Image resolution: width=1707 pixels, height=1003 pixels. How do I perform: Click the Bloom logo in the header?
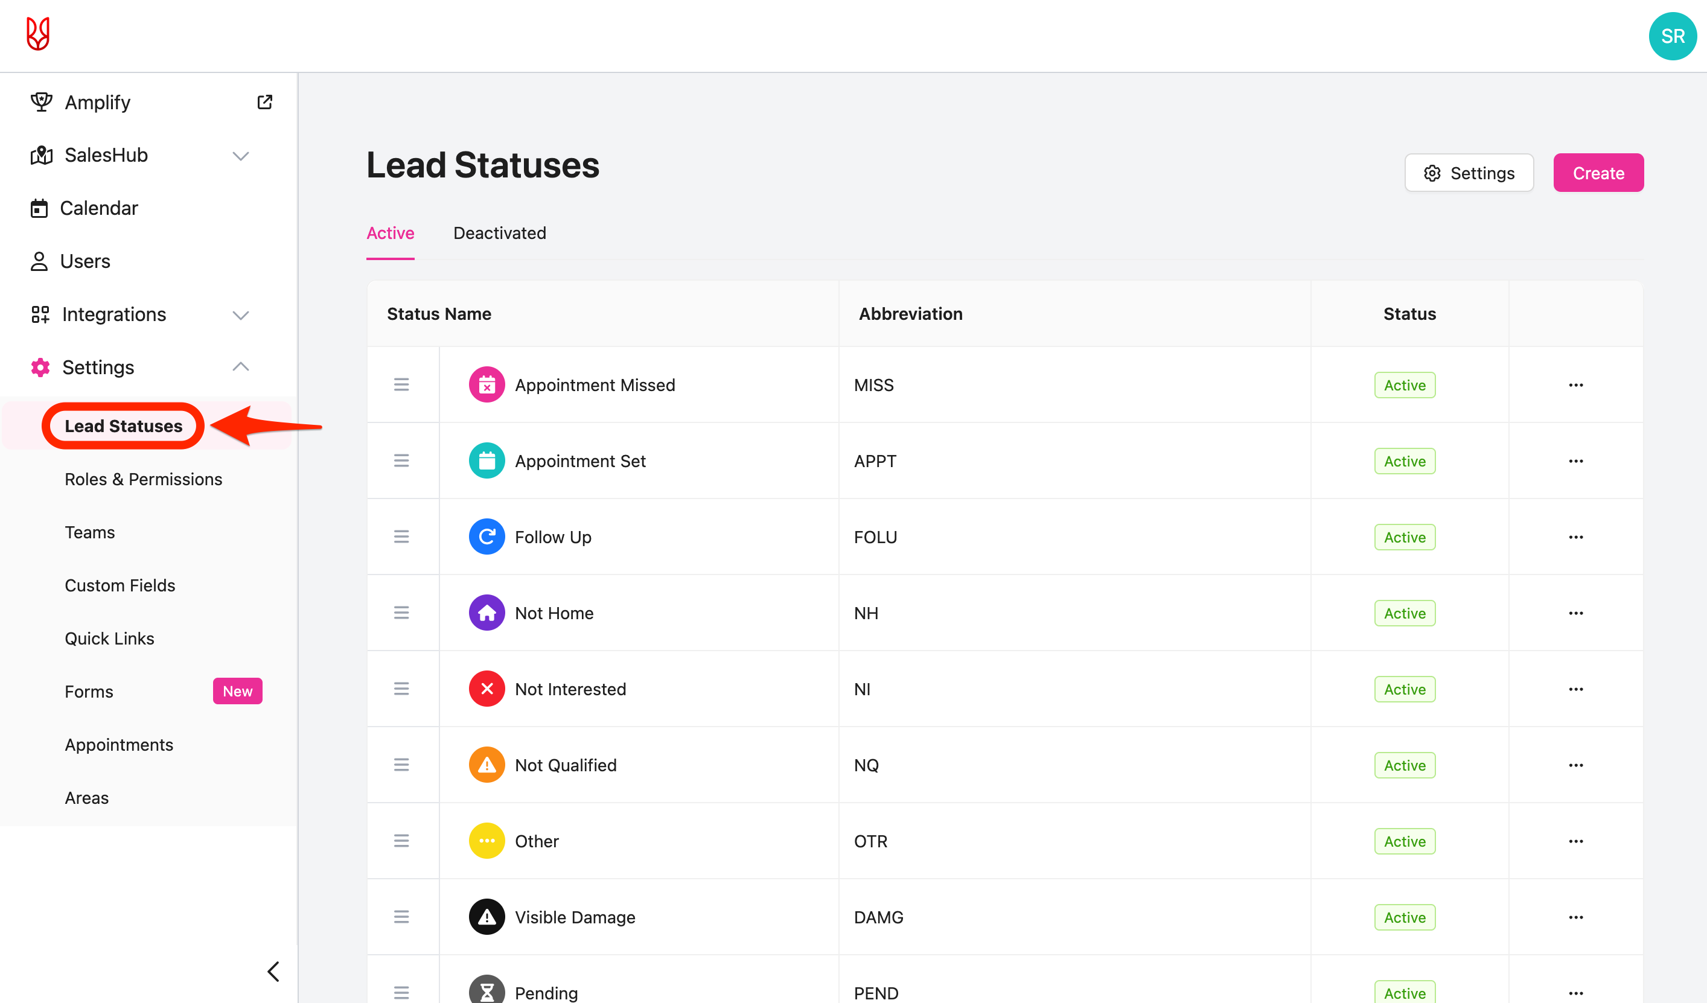[x=38, y=34]
